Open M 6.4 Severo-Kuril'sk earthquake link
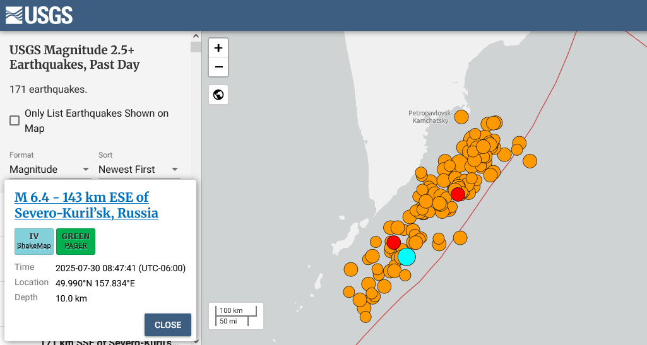The height and width of the screenshot is (345, 647). coord(86,205)
